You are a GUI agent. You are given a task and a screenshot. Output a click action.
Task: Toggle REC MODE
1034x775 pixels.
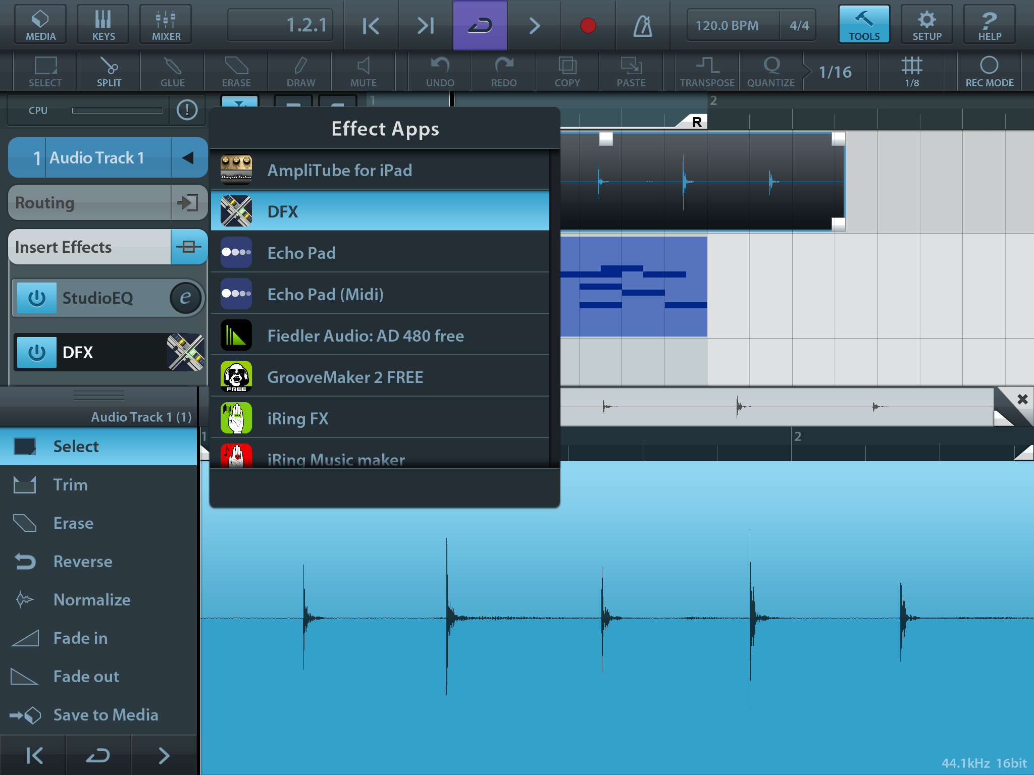[x=990, y=72]
